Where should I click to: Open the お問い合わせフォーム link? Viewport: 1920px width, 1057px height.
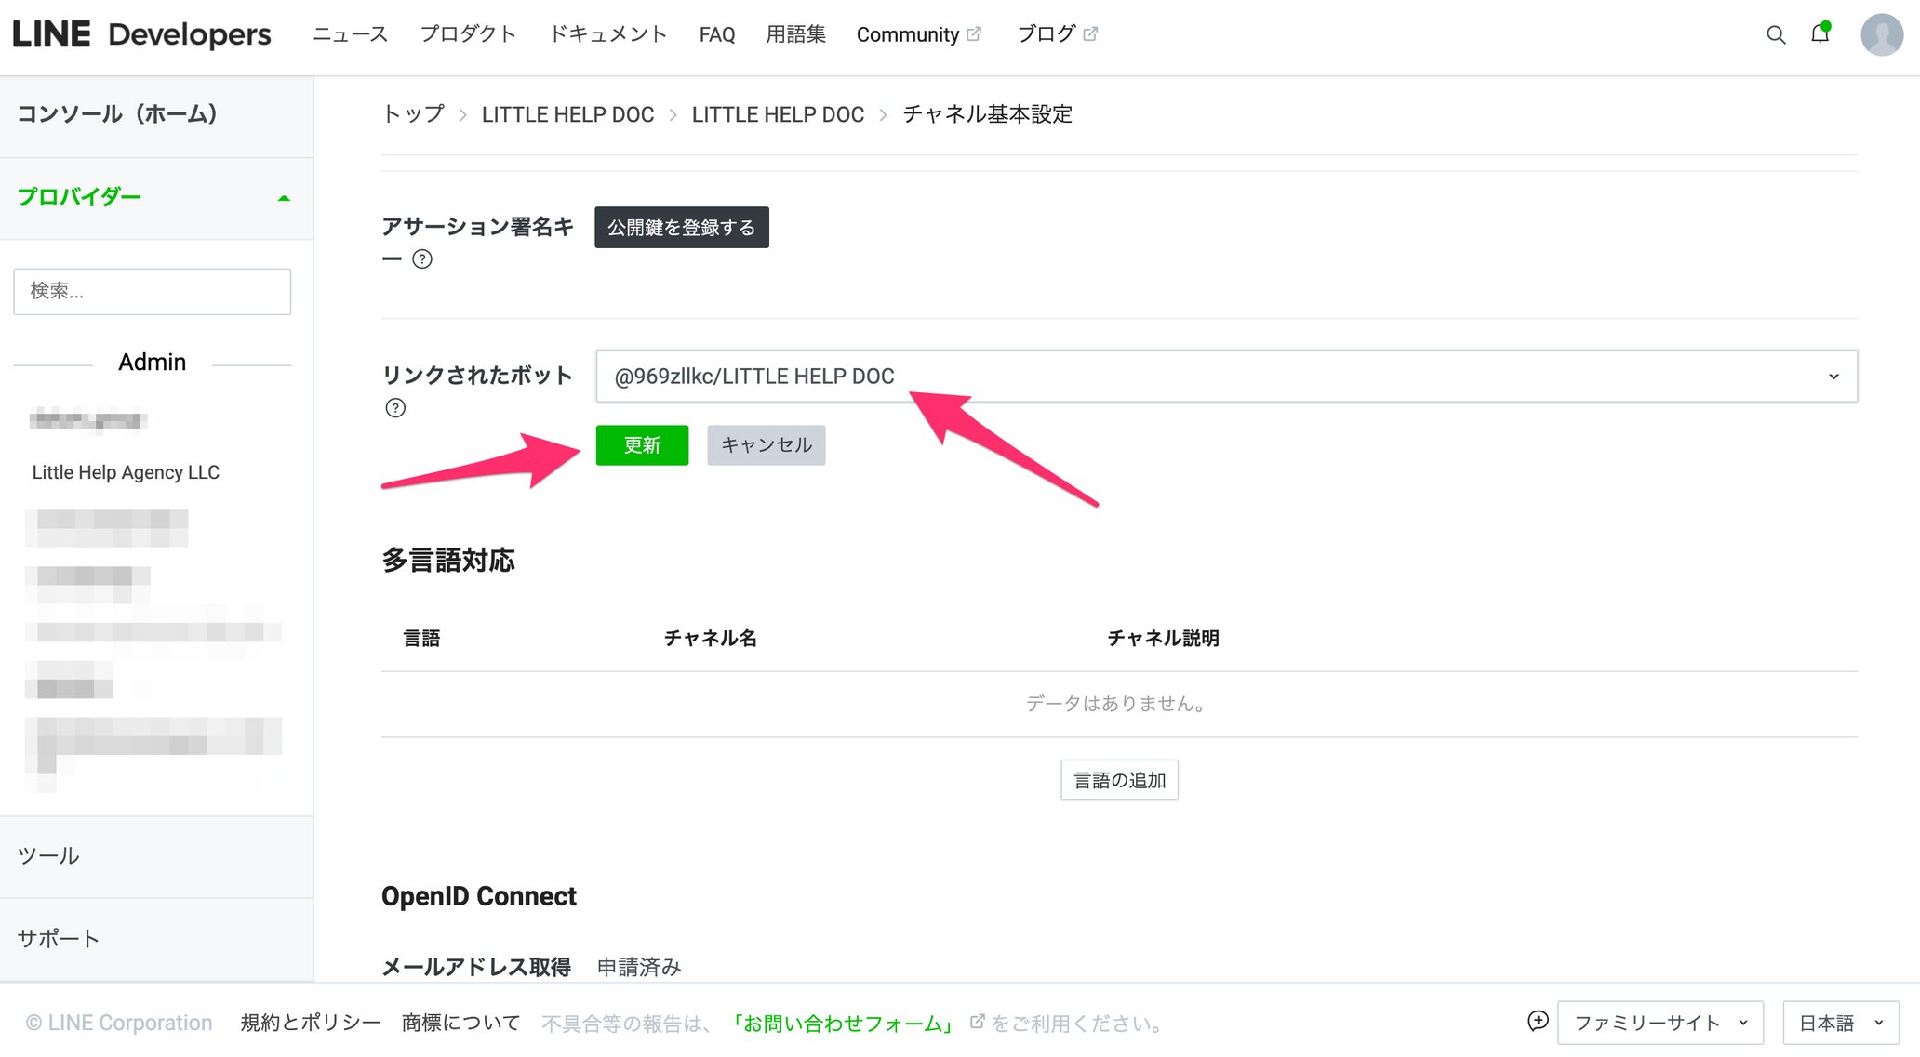coord(840,1023)
